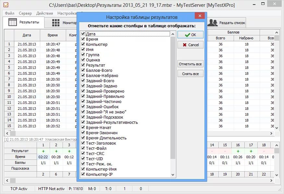The width and height of the screenshot is (284, 194).
Task: Toggle the Компьютер-IP checkbox
Action: pyautogui.click(x=83, y=174)
